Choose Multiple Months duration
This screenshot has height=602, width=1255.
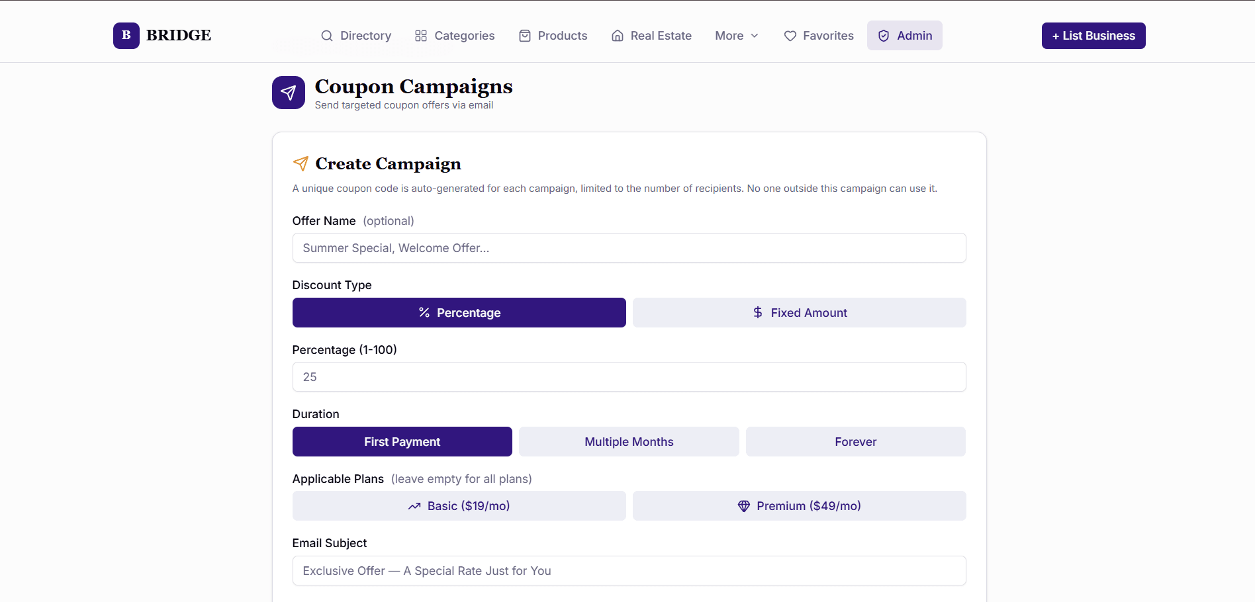pos(629,442)
